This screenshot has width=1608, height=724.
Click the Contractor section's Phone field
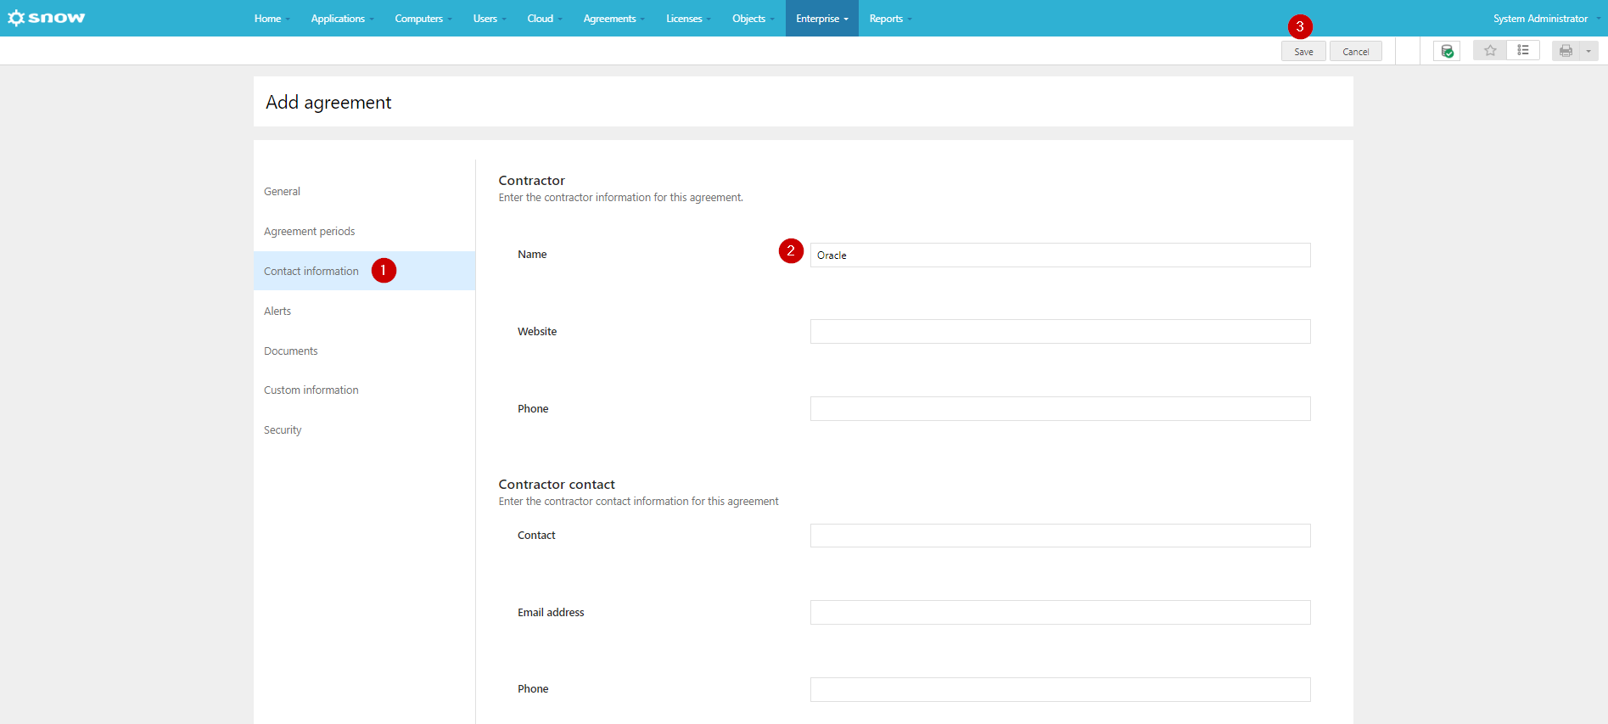(x=1060, y=409)
